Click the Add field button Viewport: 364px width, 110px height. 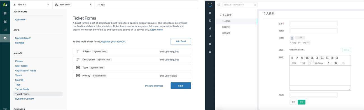pos(181,41)
